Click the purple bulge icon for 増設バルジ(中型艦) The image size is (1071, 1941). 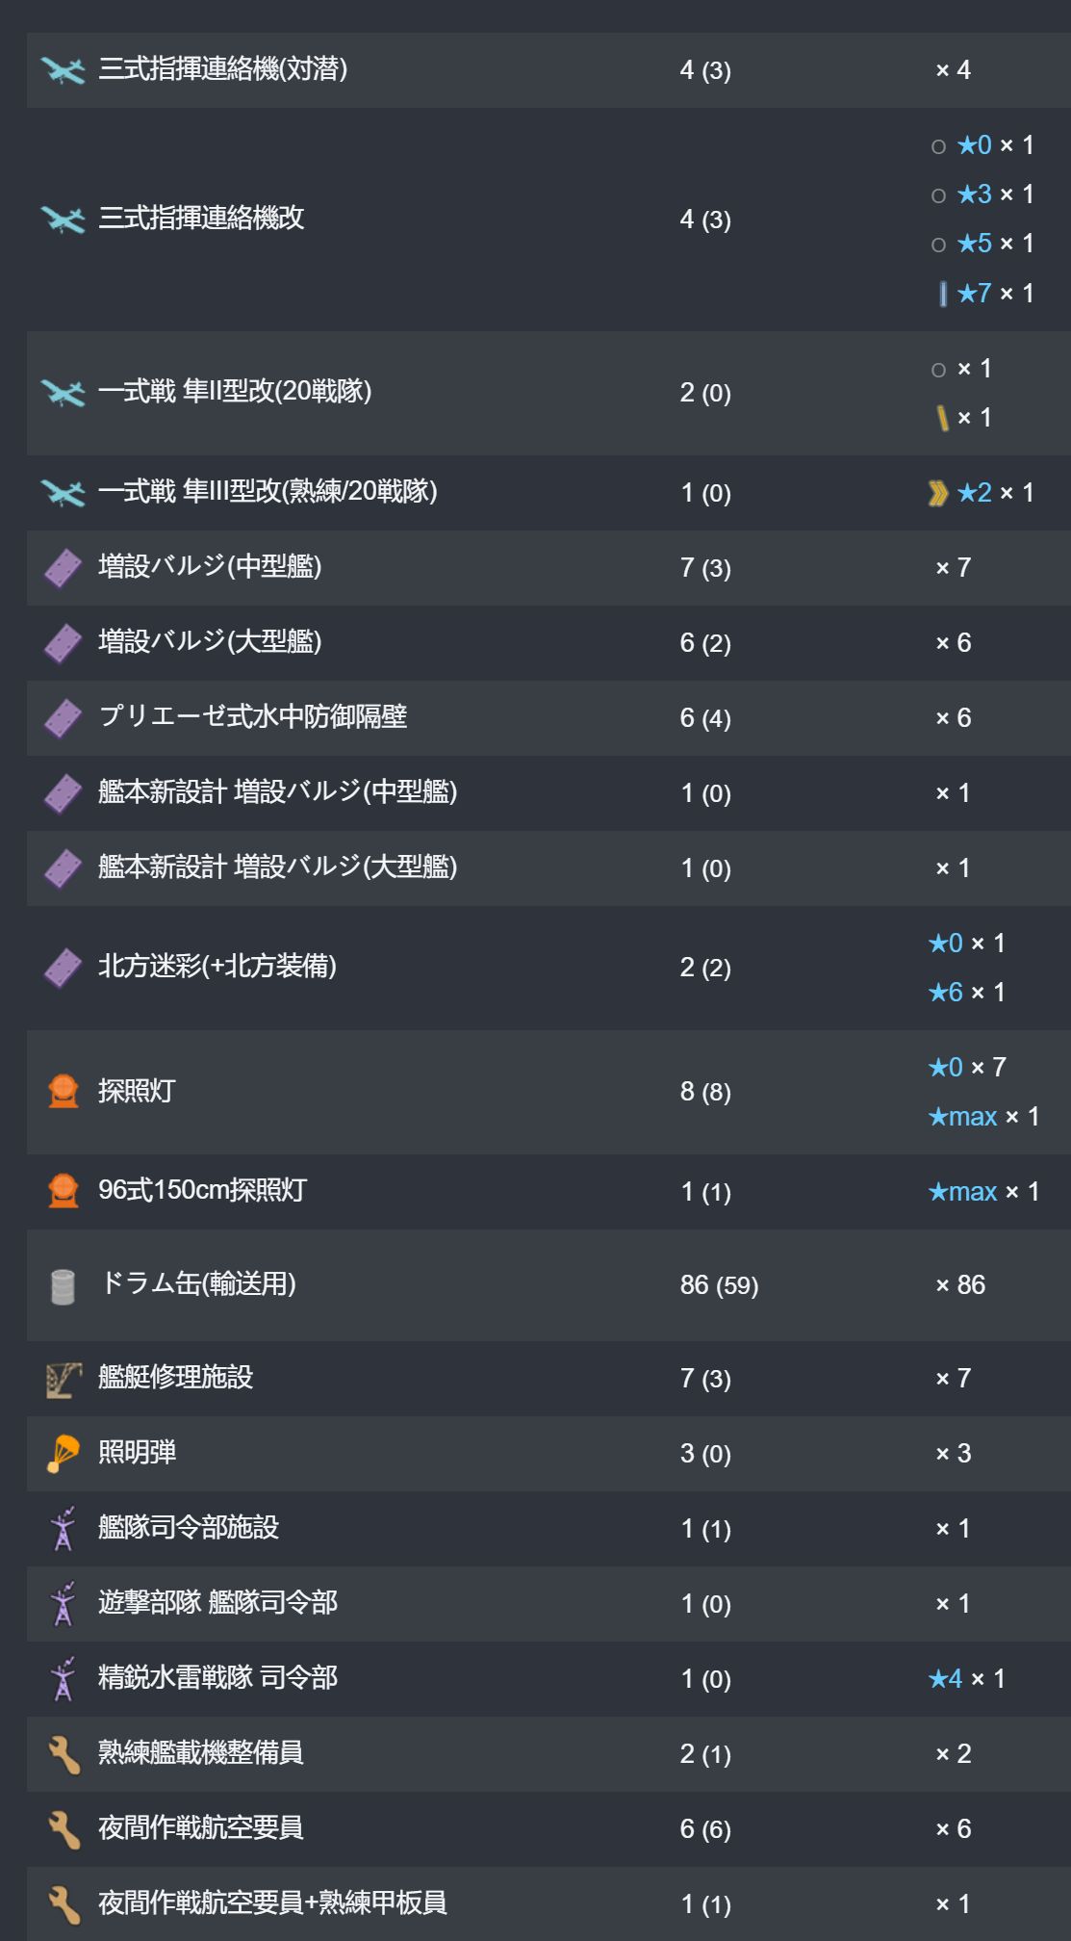coord(64,568)
